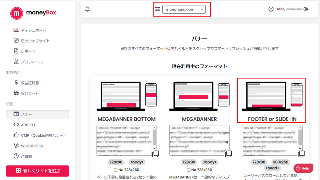
Task: Click the notification bell icon
Action: pyautogui.click(x=87, y=9)
